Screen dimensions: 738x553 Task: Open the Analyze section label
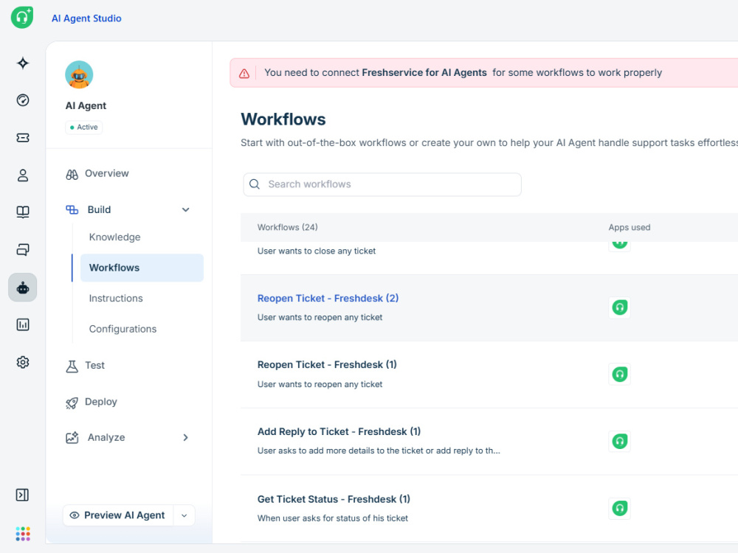[x=106, y=438]
